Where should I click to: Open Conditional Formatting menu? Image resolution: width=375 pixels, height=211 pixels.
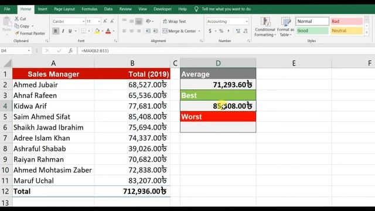point(265,27)
